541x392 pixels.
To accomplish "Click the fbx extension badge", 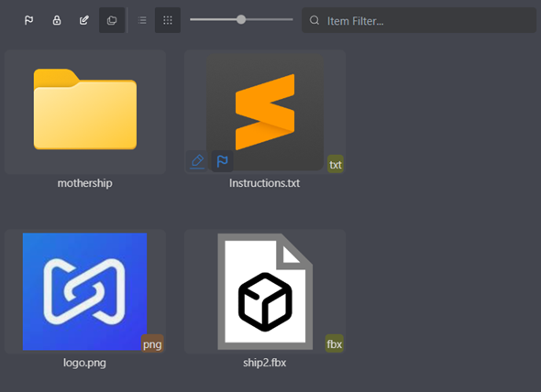I will point(335,343).
